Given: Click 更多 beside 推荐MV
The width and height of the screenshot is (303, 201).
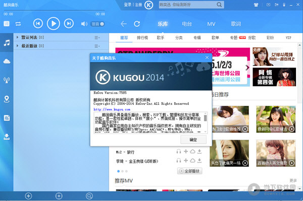Looking at the screenshot, I should (x=293, y=180).
